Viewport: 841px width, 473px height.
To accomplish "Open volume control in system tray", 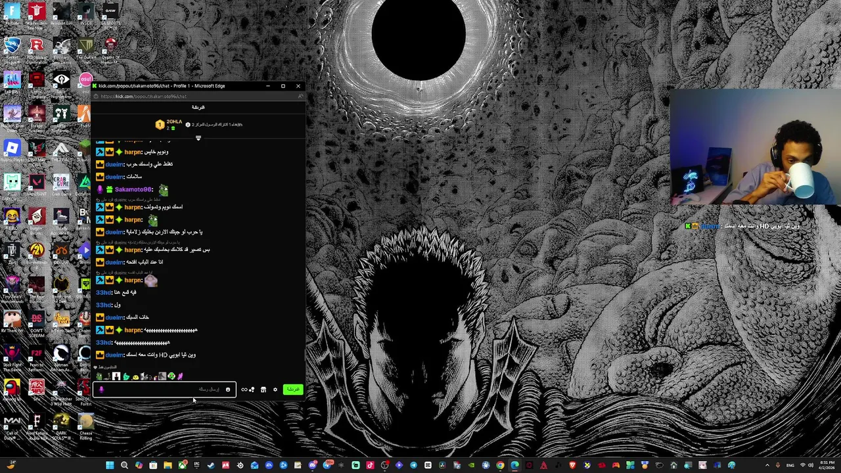I will point(810,465).
